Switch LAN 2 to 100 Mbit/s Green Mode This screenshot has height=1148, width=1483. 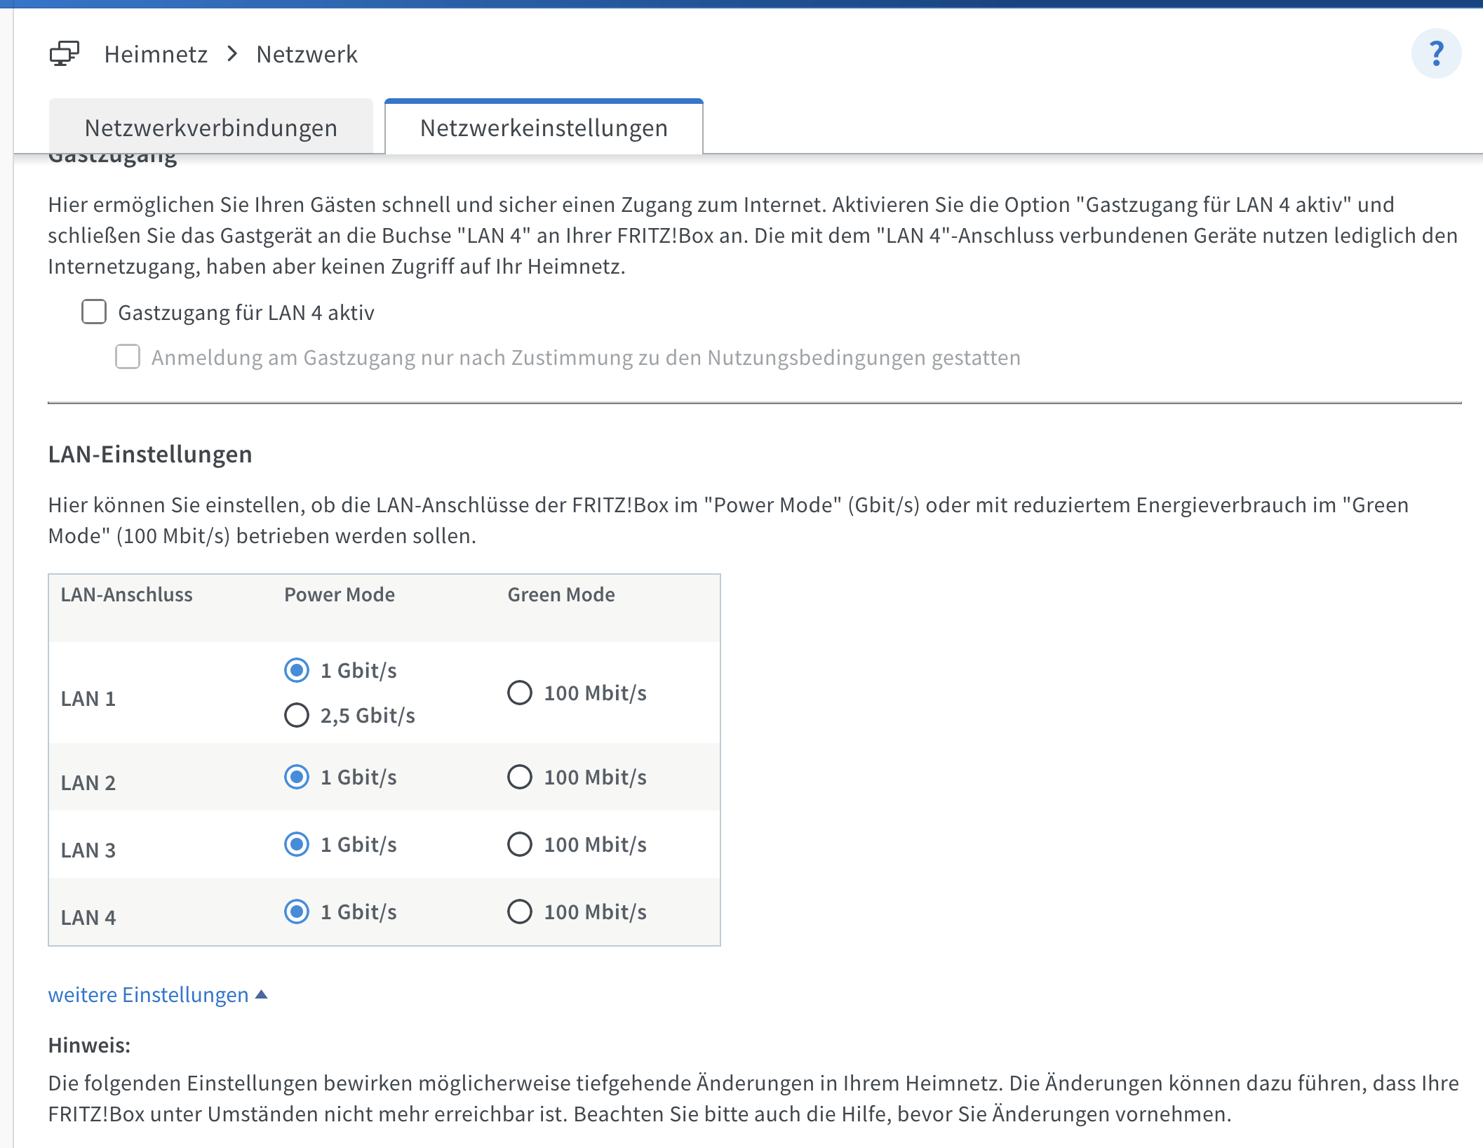520,777
